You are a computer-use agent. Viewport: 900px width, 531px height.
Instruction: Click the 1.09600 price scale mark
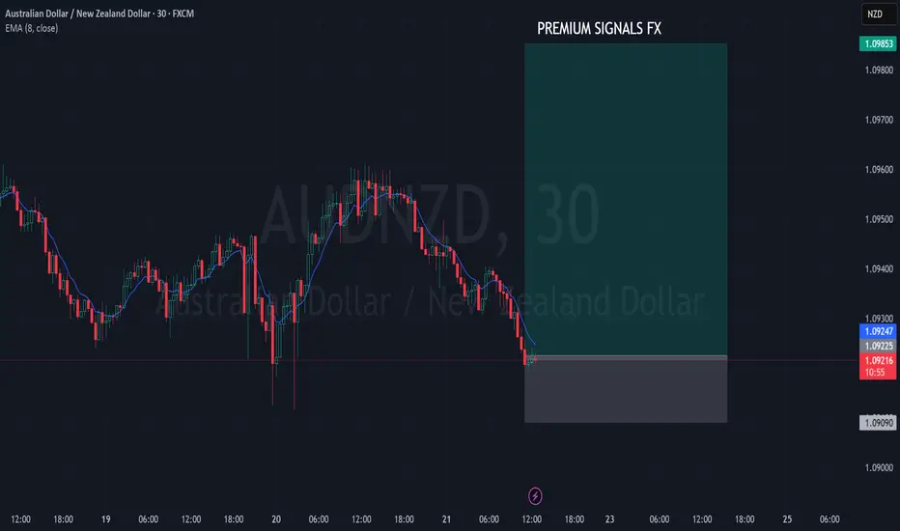879,170
